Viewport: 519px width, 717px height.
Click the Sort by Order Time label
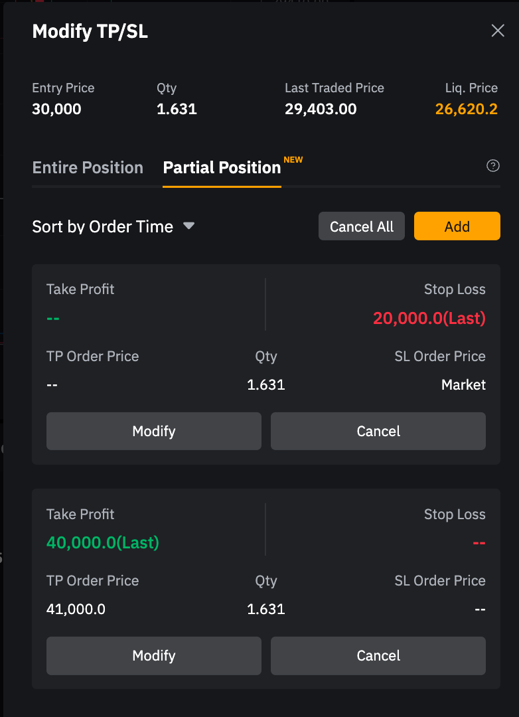tap(102, 226)
